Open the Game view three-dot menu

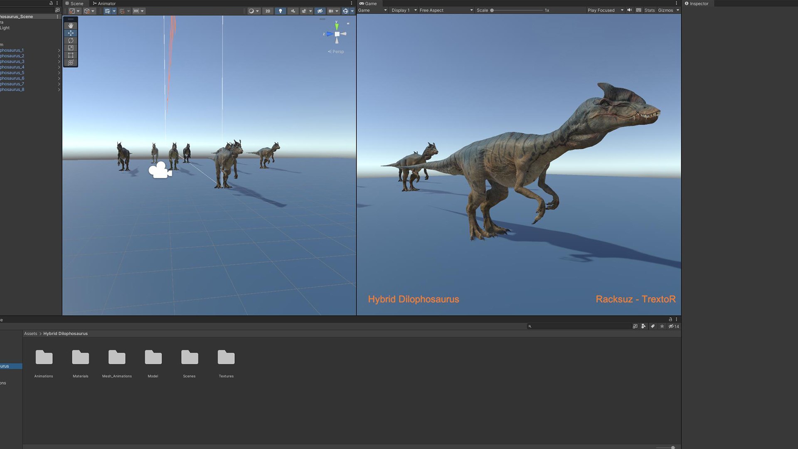click(x=677, y=3)
